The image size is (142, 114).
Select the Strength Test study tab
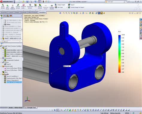(x=31, y=108)
